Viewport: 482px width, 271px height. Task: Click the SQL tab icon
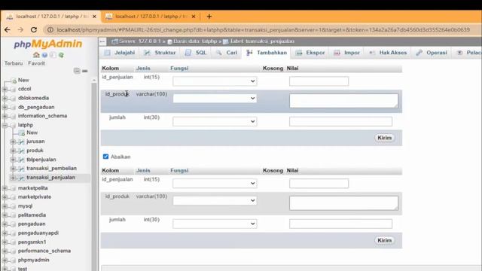click(x=188, y=53)
